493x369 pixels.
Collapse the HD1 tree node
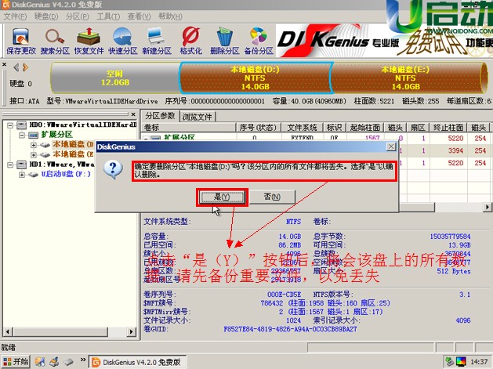tap(10, 165)
